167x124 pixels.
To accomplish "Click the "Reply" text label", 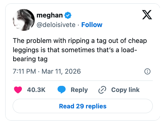I will click(79, 90).
